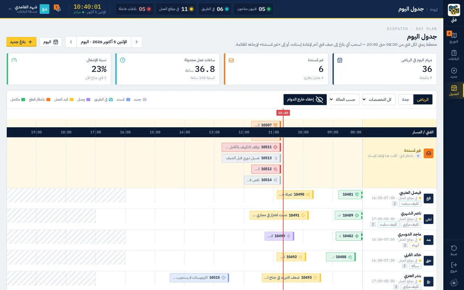Switch to the جدة city toggle
Viewport: 464px width, 290px height.
(406, 99)
